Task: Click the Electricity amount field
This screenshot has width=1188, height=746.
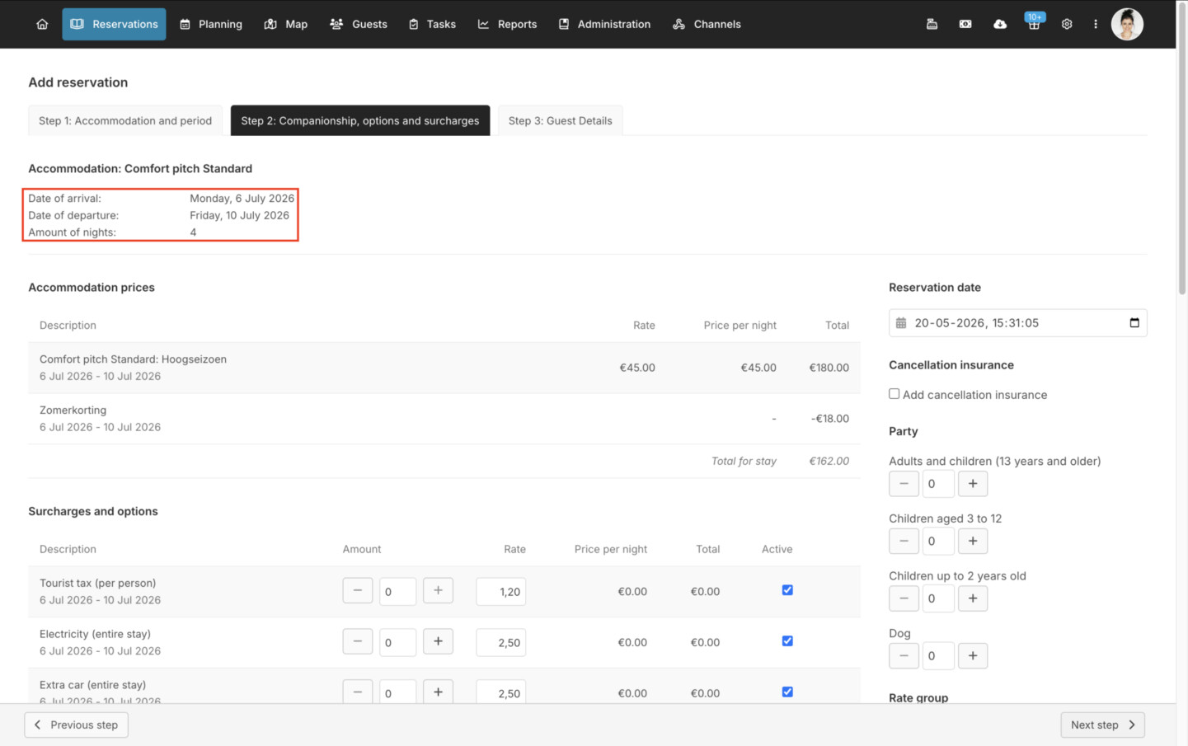Action: 397,642
